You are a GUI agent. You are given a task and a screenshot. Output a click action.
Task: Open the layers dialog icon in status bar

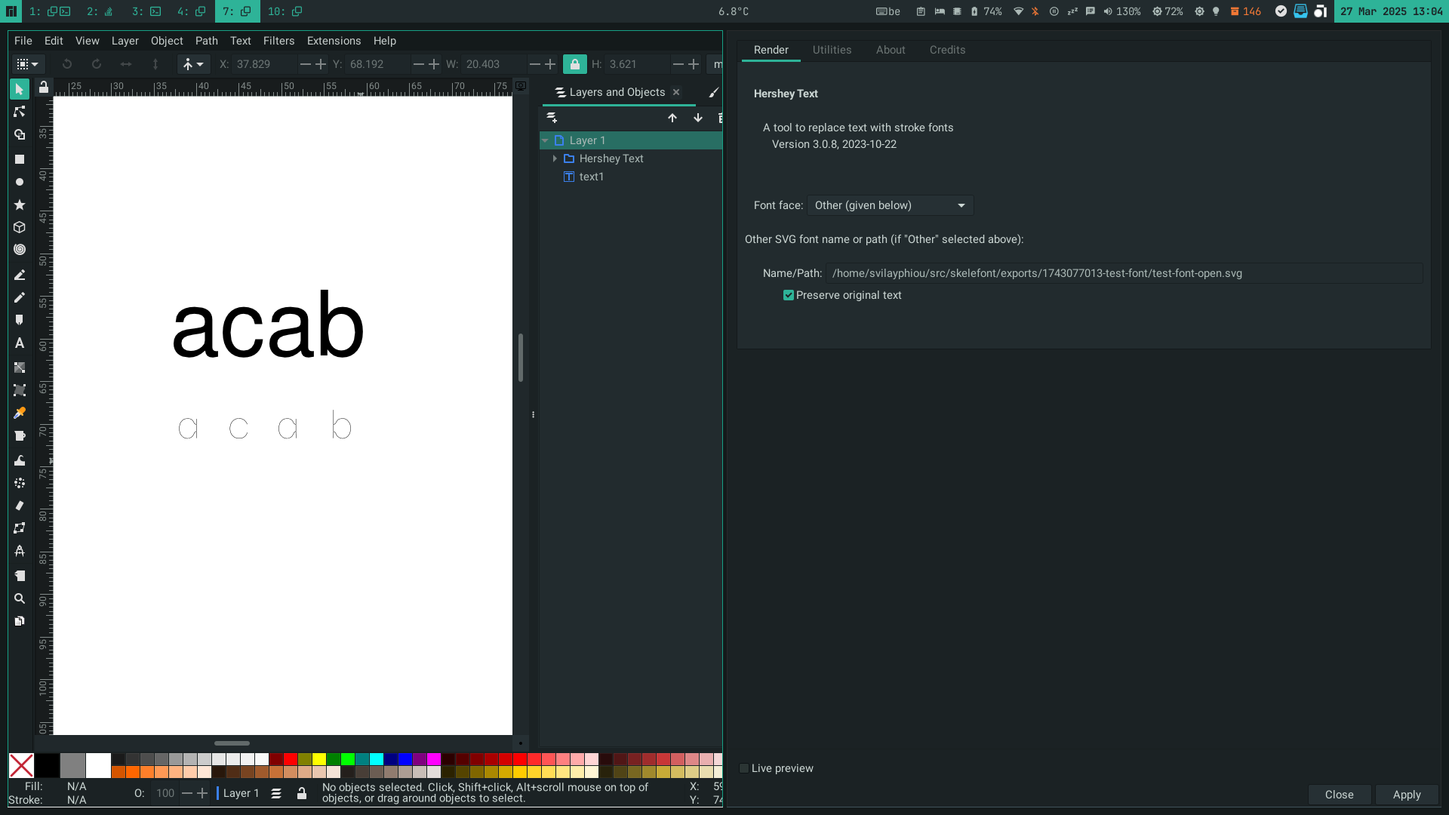(x=276, y=793)
